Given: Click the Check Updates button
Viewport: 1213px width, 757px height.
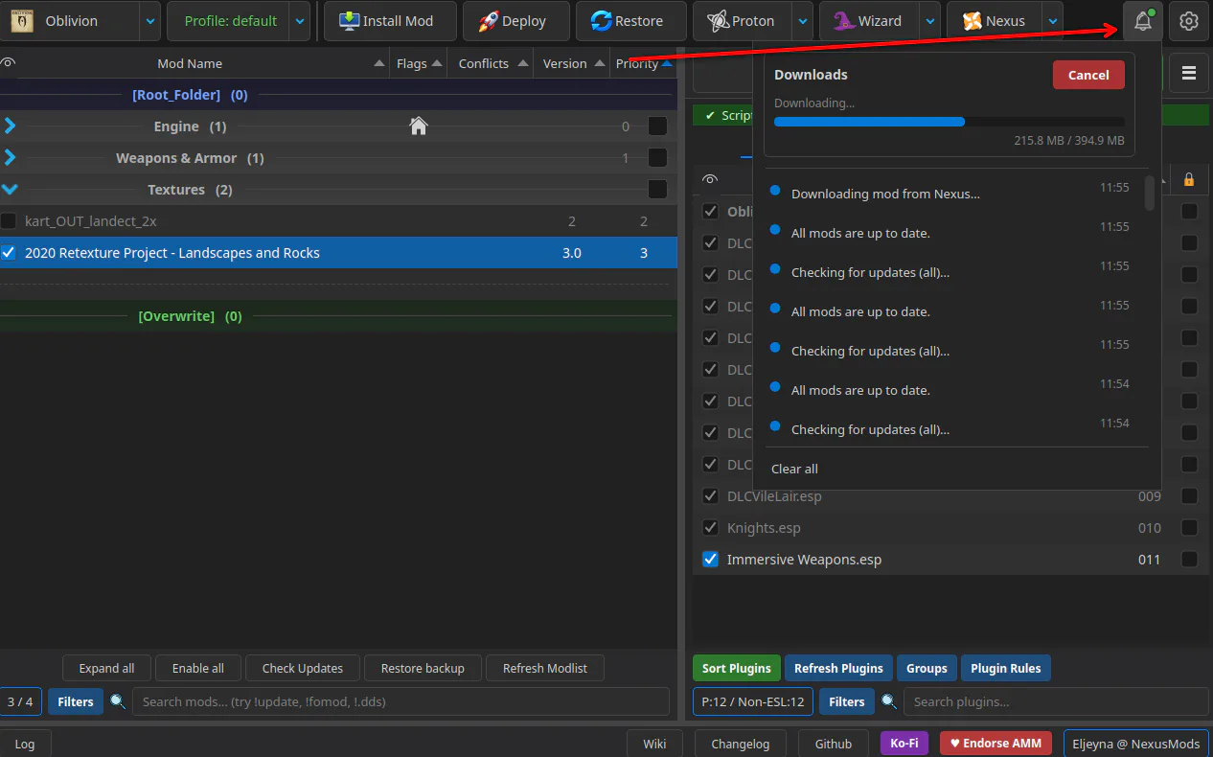Looking at the screenshot, I should click(x=303, y=668).
